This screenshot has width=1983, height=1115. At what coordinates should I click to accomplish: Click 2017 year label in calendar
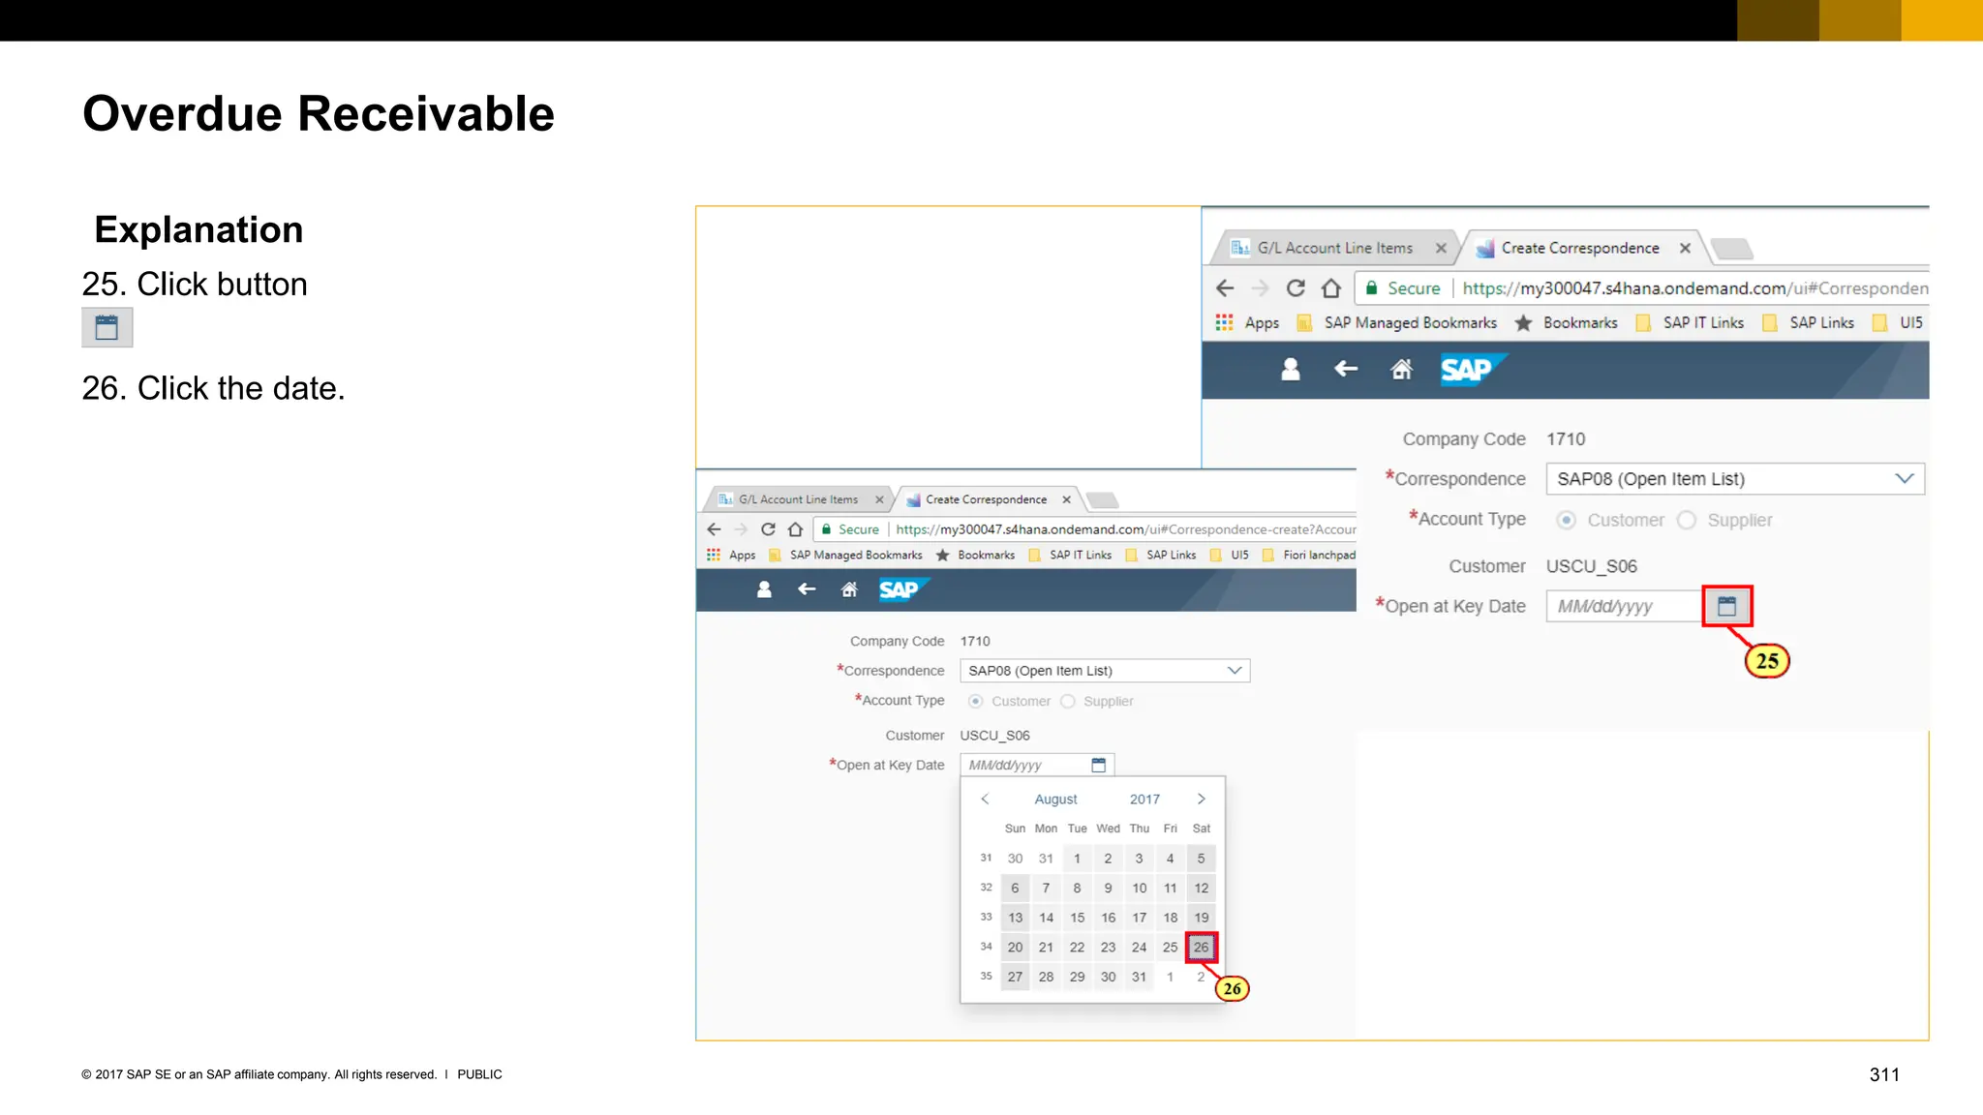(1144, 799)
